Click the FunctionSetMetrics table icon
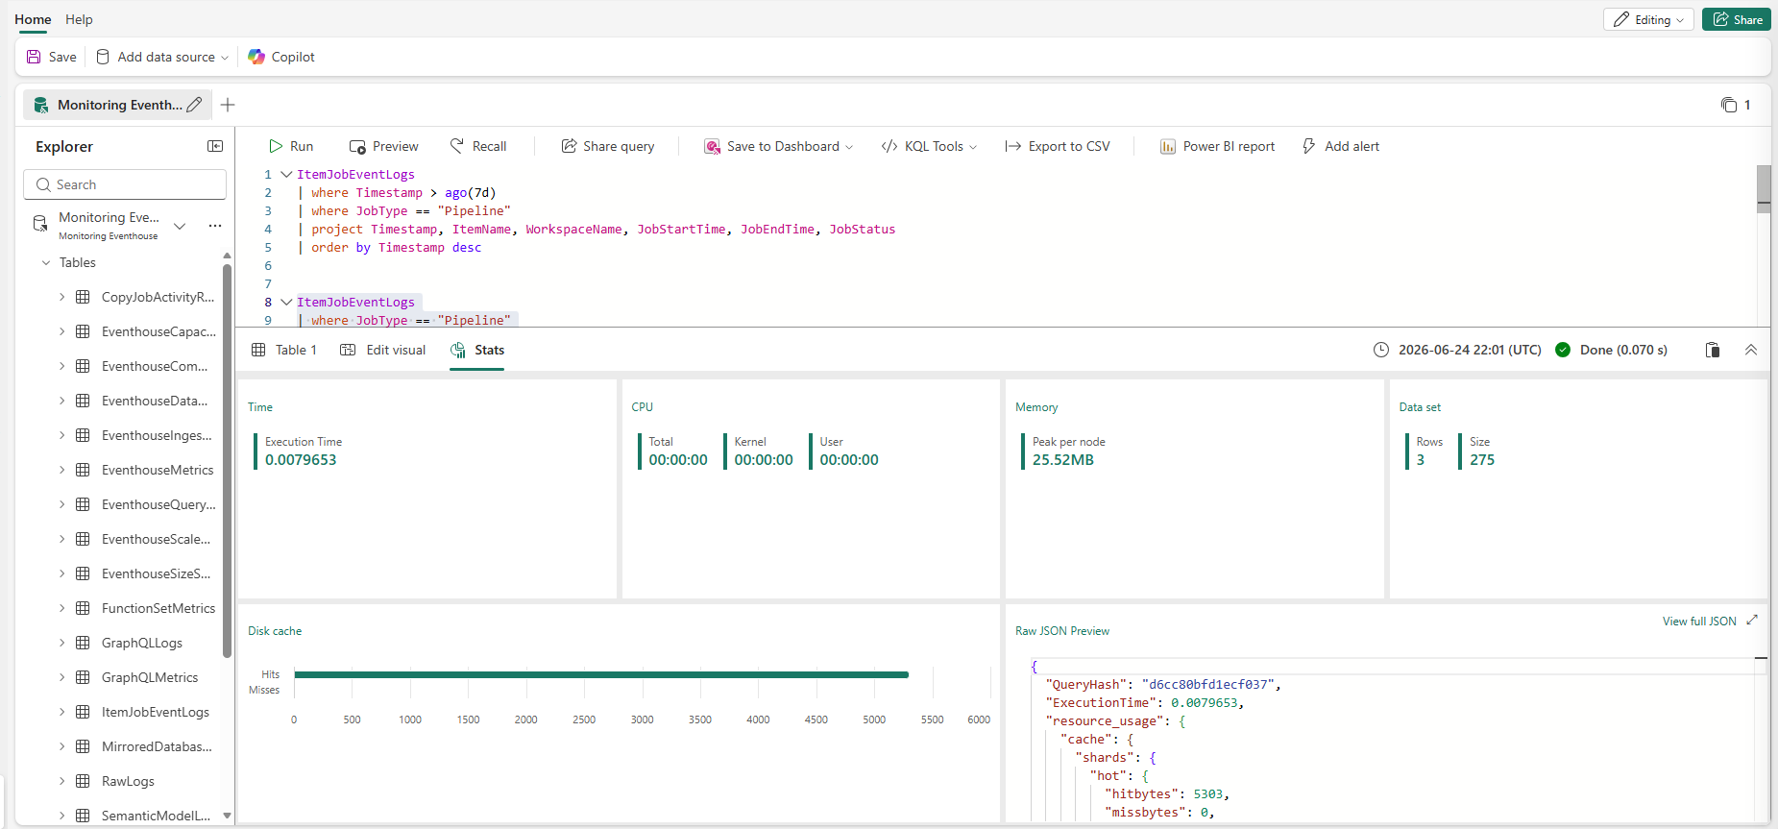Image resolution: width=1778 pixels, height=829 pixels. click(x=83, y=608)
